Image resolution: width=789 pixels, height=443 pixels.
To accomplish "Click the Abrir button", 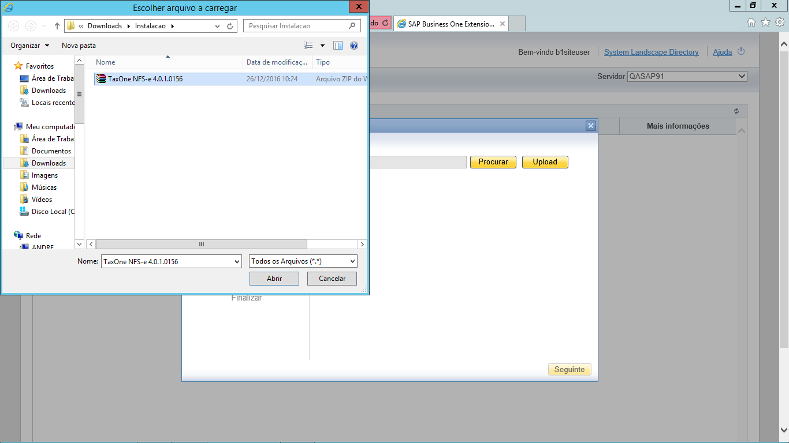I will [274, 279].
